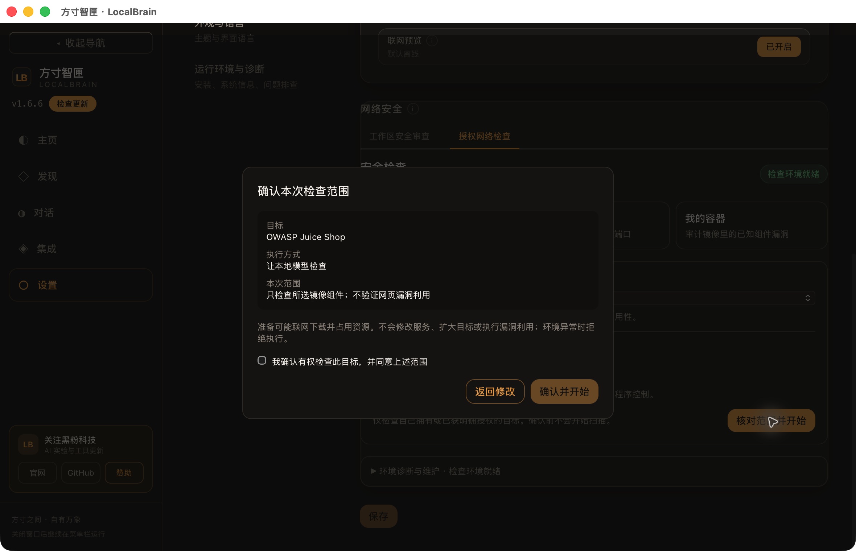
Task: Click the info icon next to 网络安全
Action: point(413,109)
